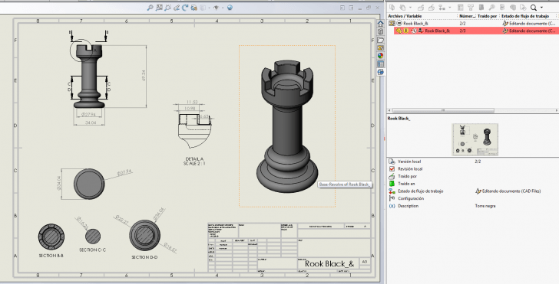Click the SECTION C-C view label

pos(92,250)
